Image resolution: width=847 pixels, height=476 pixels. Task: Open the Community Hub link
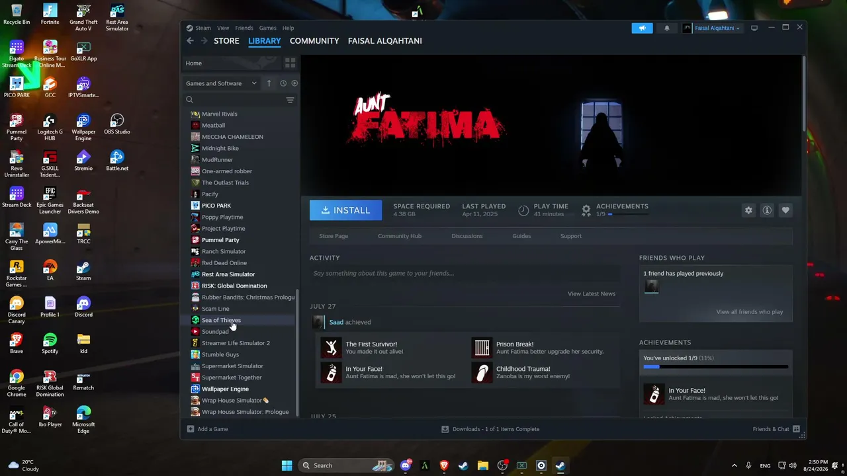point(400,236)
